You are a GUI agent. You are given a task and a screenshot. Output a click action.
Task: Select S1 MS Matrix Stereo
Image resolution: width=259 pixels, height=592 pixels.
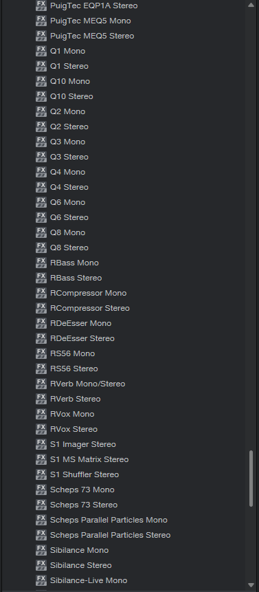[x=89, y=459]
